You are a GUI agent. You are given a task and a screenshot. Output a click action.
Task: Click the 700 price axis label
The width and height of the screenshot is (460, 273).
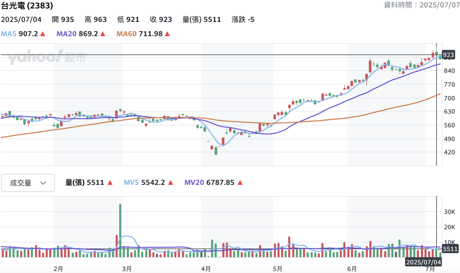pyautogui.click(x=449, y=98)
